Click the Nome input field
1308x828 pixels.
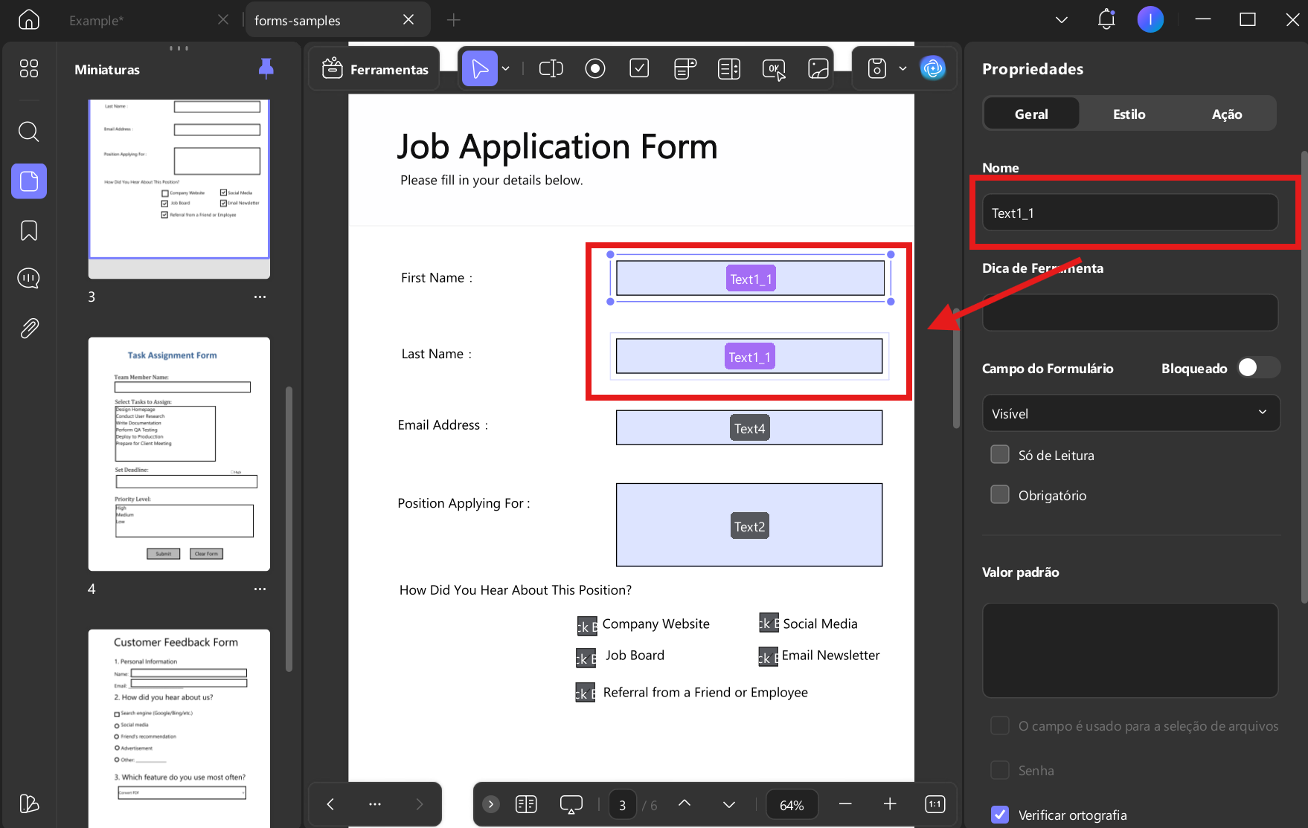click(x=1130, y=213)
